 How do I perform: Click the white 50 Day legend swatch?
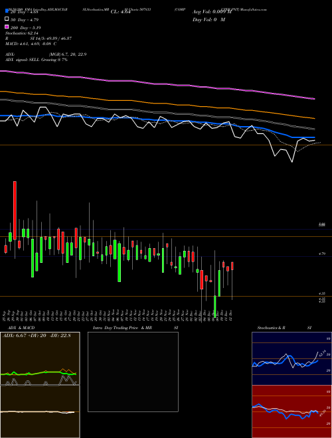[7, 19]
